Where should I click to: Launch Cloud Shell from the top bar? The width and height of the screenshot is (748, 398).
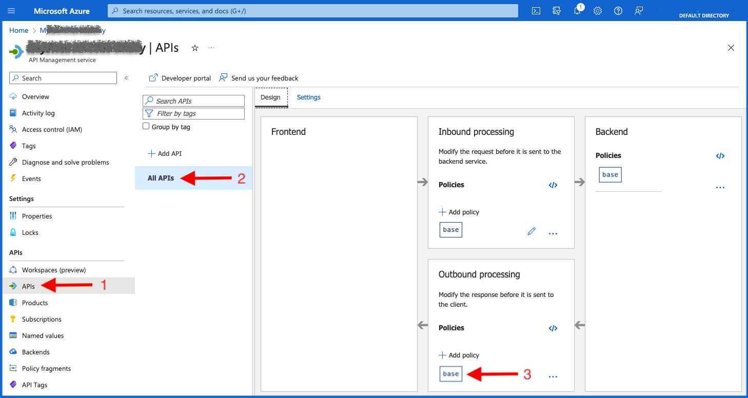pos(536,11)
